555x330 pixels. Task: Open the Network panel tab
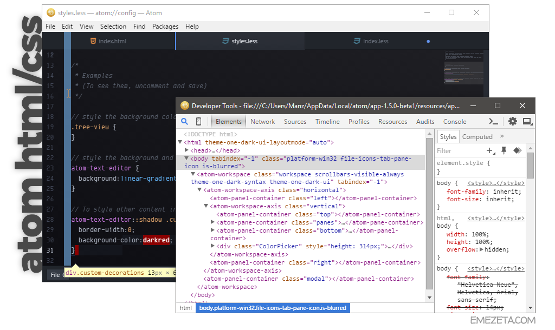pyautogui.click(x=263, y=122)
